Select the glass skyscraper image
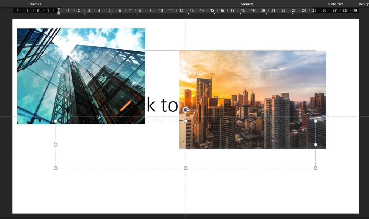This screenshot has height=219, width=369. pos(81,76)
